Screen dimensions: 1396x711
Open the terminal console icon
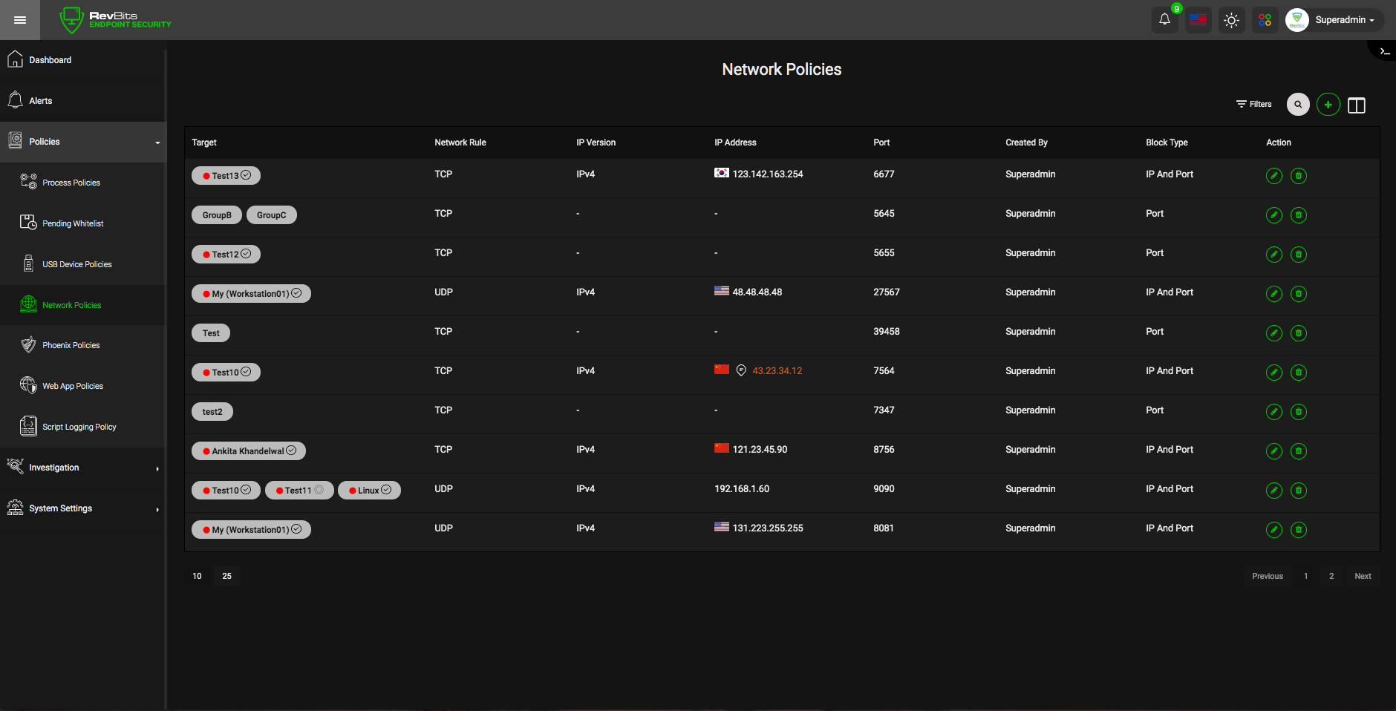pyautogui.click(x=1384, y=51)
